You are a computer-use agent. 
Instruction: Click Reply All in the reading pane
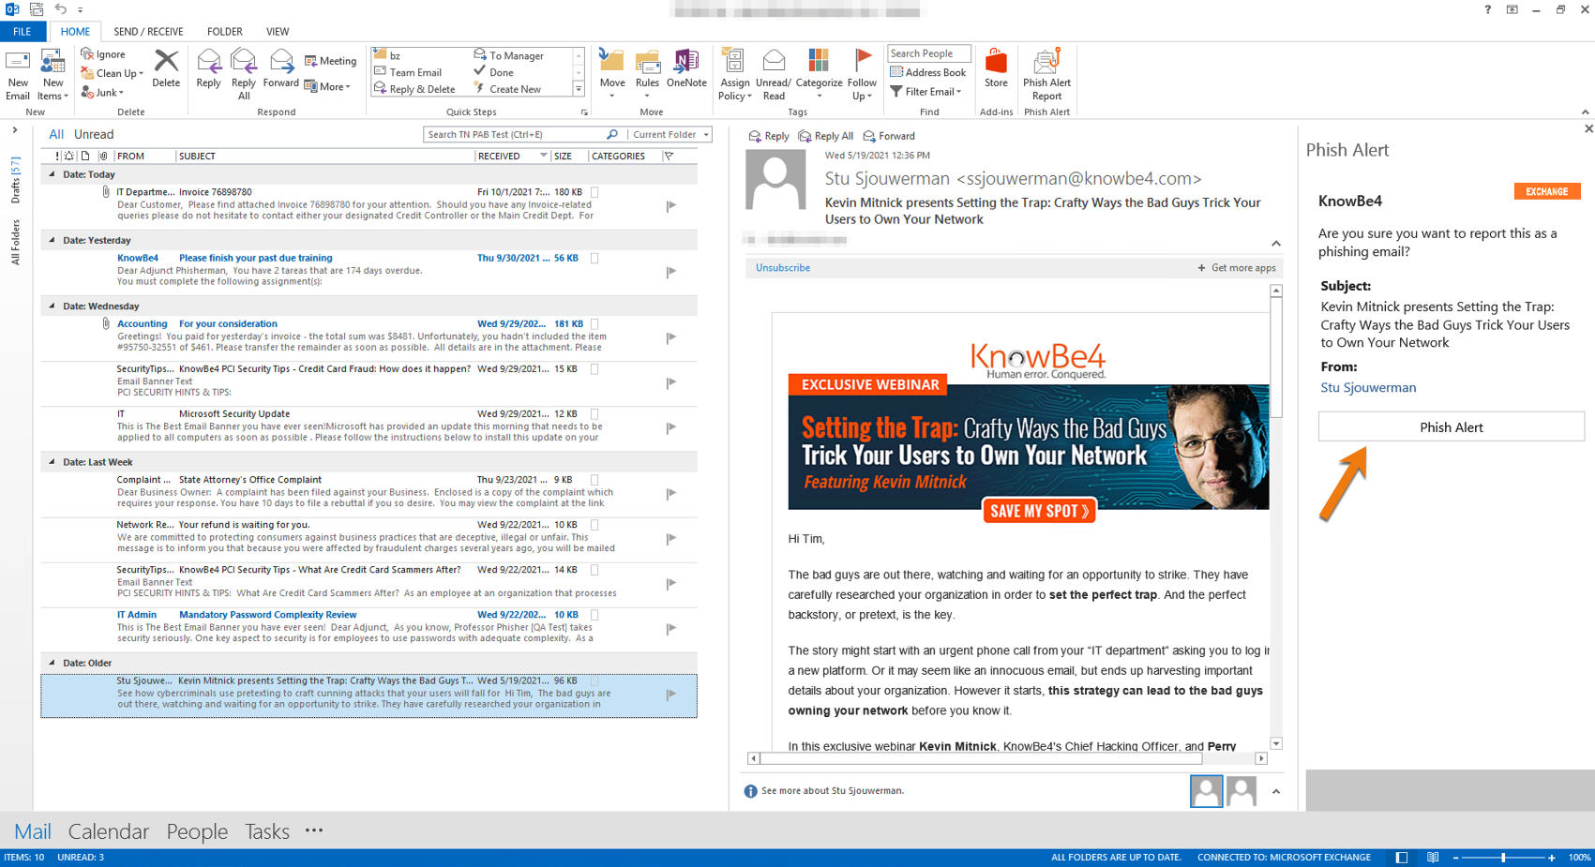[826, 136]
